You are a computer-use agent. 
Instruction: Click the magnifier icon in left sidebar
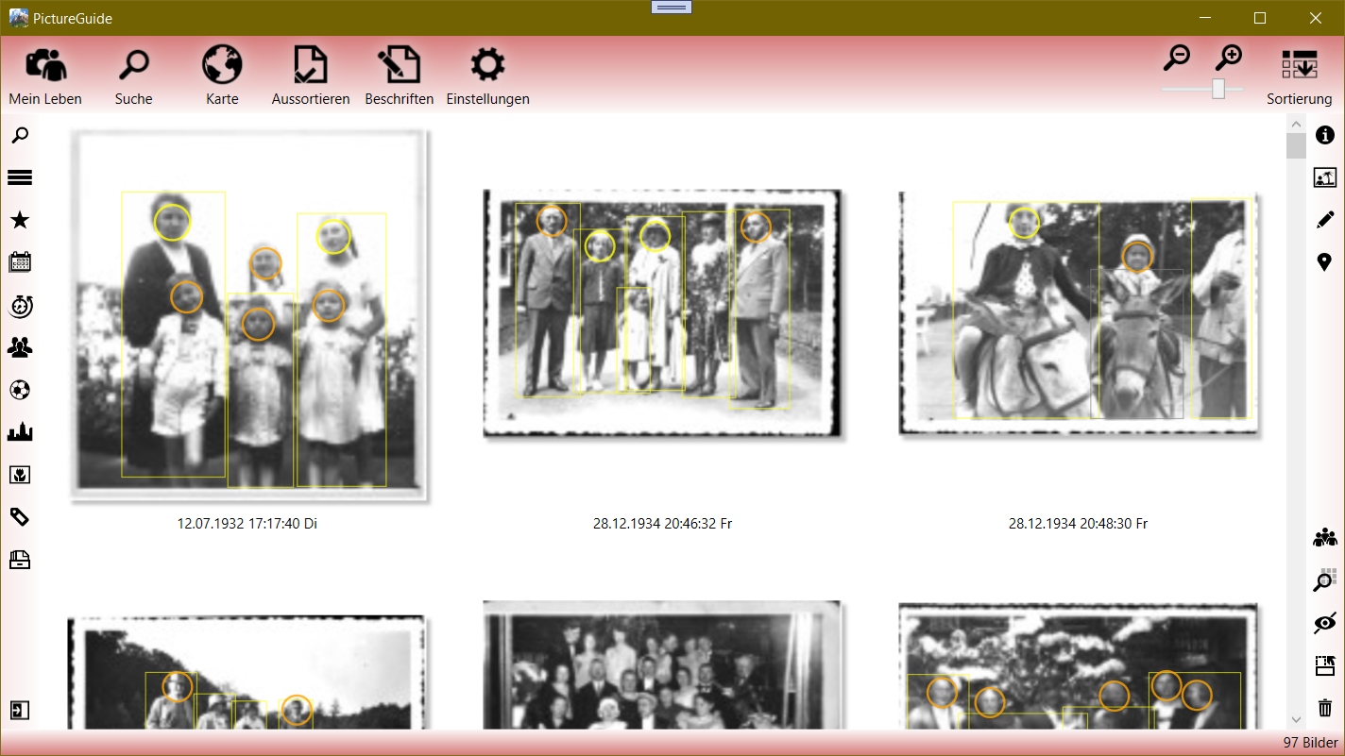click(x=20, y=135)
